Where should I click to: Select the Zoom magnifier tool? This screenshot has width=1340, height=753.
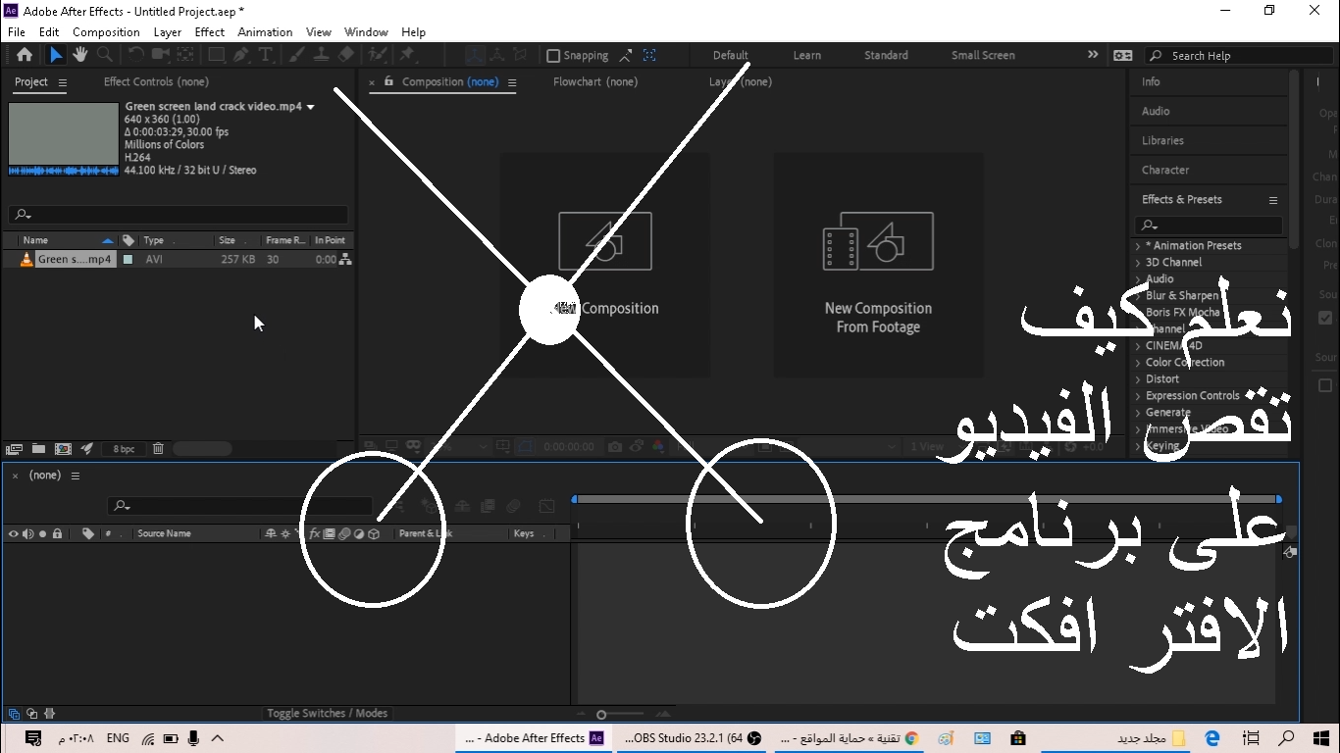pyautogui.click(x=104, y=55)
